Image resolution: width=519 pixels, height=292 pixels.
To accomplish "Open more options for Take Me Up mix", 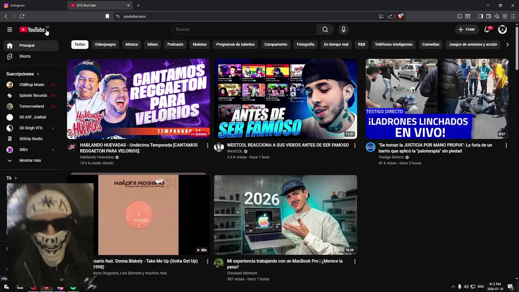I will (208, 261).
